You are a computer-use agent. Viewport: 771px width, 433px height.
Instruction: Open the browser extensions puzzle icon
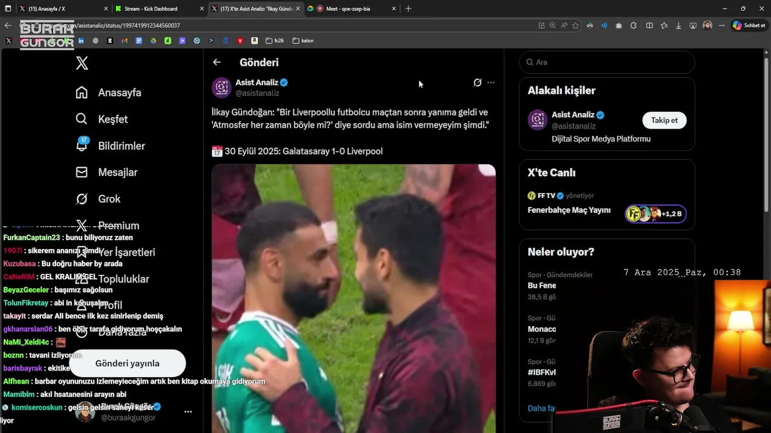(633, 25)
